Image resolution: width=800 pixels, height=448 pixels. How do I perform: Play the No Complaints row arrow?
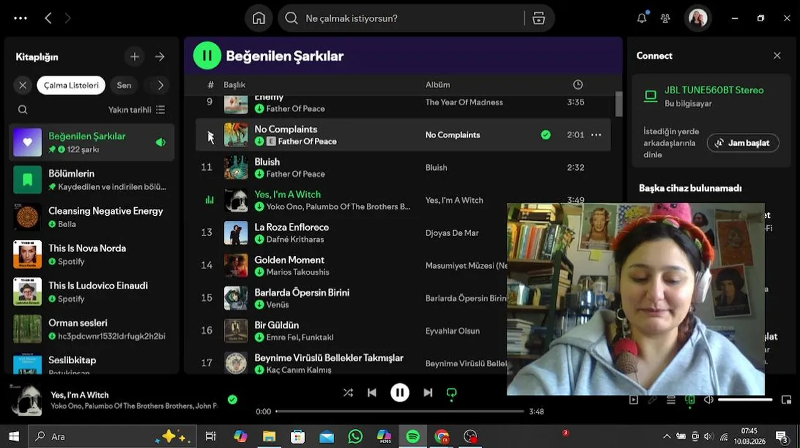pyautogui.click(x=210, y=136)
